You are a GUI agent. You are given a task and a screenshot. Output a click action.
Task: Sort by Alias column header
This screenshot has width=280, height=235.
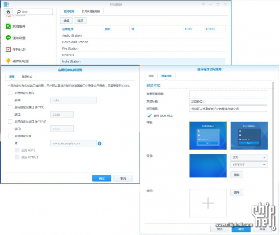(x=116, y=29)
